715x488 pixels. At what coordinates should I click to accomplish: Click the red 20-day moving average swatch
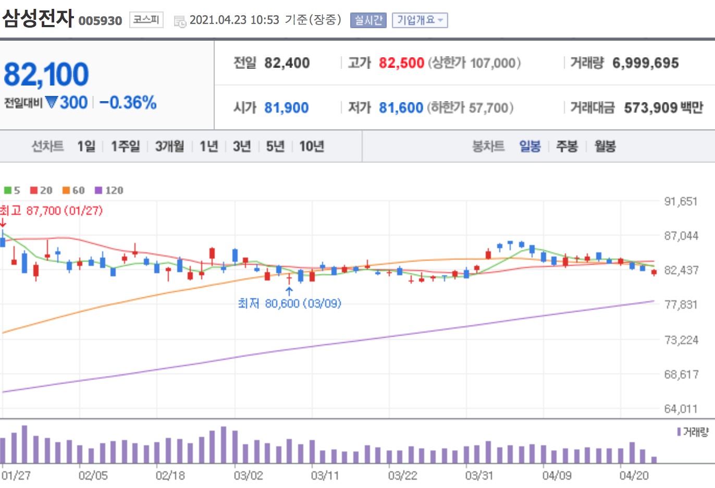[34, 190]
